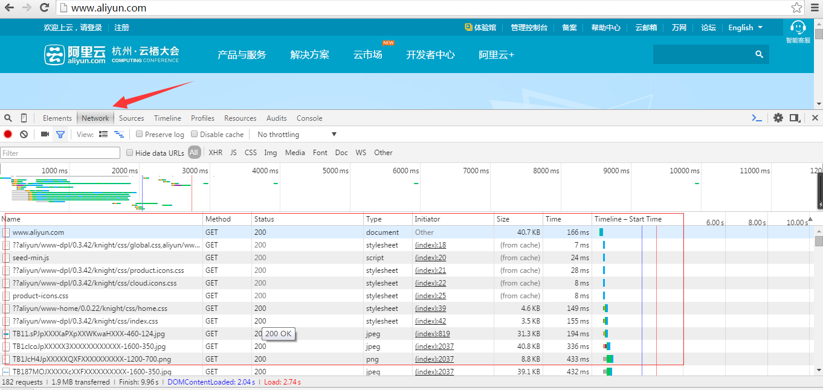Clear the network log
The width and height of the screenshot is (823, 390).
coord(24,134)
